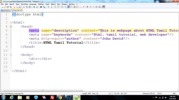Play back the recorded macro
The width and height of the screenshot is (179, 100).
(x=93, y=7)
